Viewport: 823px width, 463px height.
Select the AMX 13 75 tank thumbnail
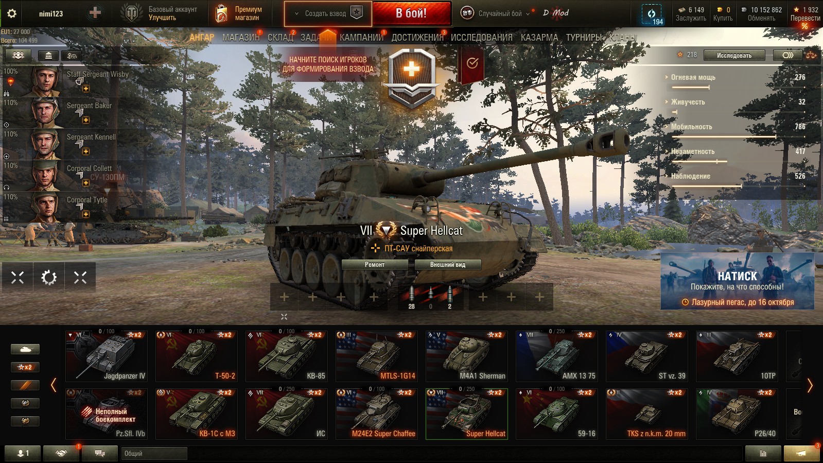pyautogui.click(x=557, y=356)
